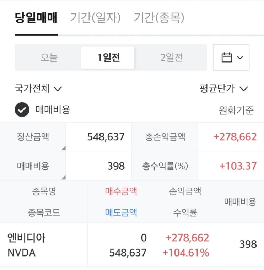Select the 2일전 segment
The width and height of the screenshot is (264, 270).
click(171, 58)
